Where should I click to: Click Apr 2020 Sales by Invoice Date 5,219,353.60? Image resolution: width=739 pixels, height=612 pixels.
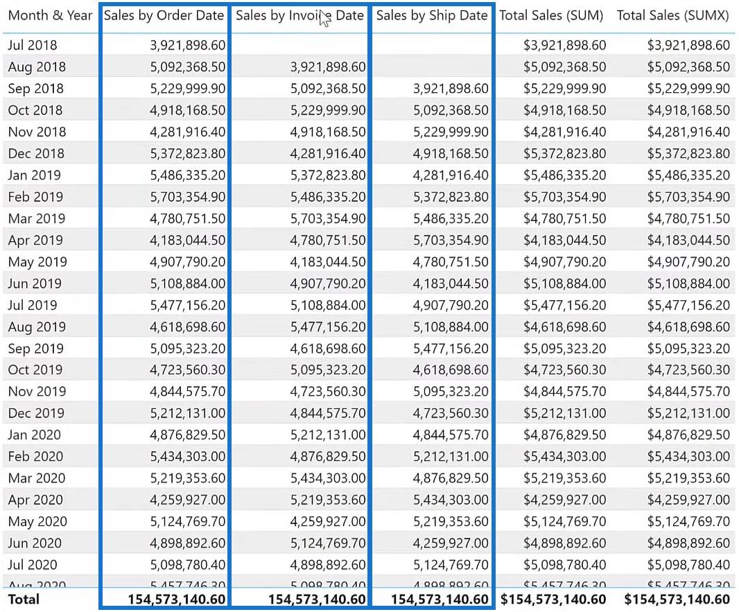tap(328, 500)
